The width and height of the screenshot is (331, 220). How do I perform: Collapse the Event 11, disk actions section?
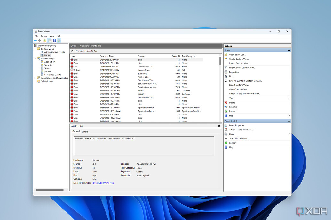289,121
